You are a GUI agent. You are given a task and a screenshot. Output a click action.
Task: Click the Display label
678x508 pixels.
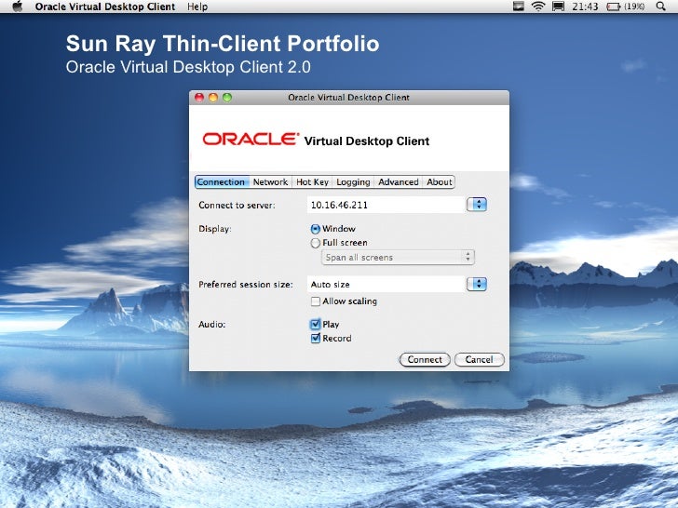point(215,229)
